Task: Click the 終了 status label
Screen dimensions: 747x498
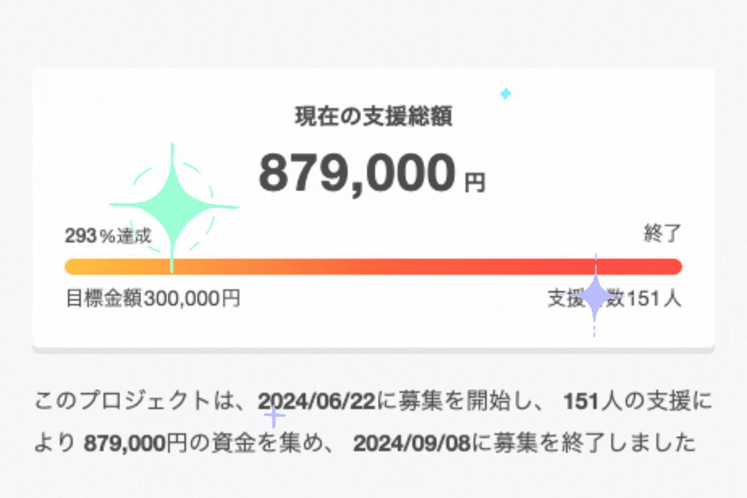Action: click(x=662, y=235)
